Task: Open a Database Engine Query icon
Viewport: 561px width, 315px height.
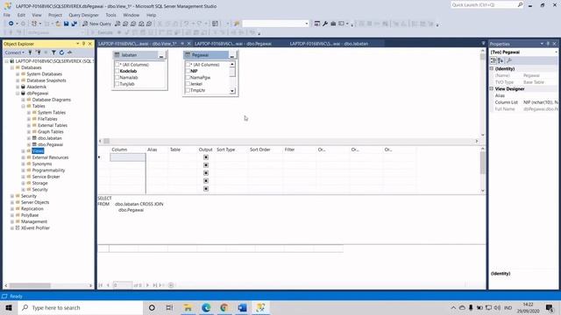Action: [x=117, y=24]
